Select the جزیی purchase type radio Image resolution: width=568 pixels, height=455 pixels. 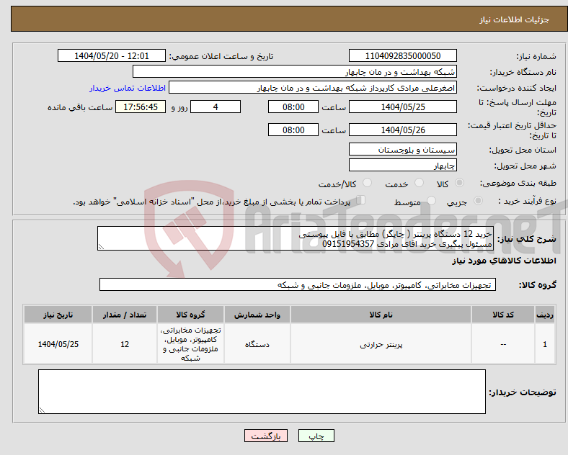tap(478, 200)
